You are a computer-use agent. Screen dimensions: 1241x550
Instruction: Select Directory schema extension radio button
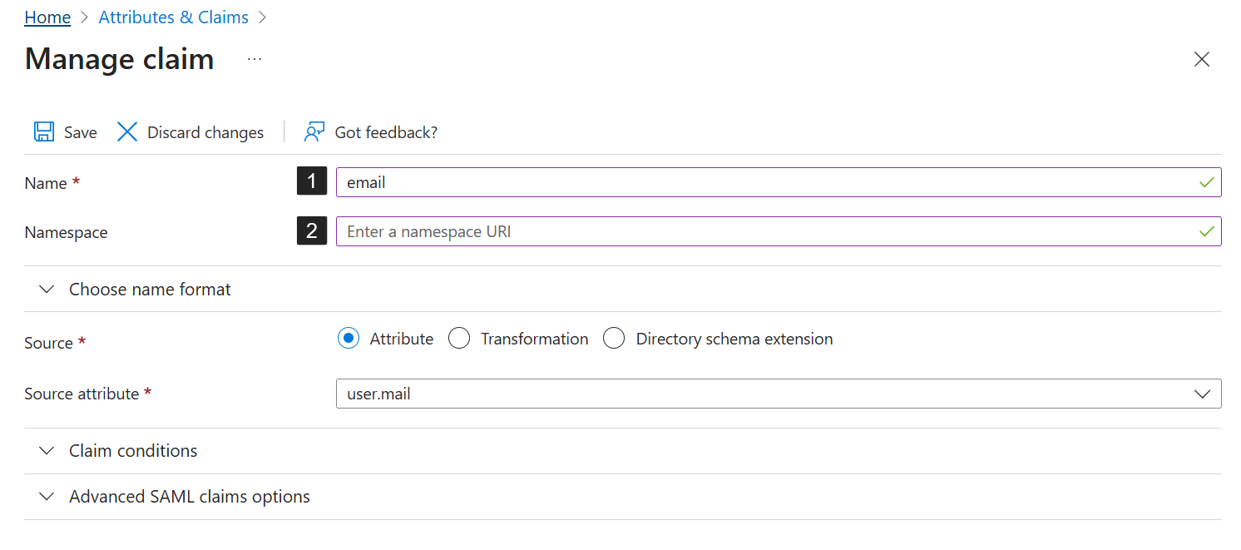click(x=614, y=339)
